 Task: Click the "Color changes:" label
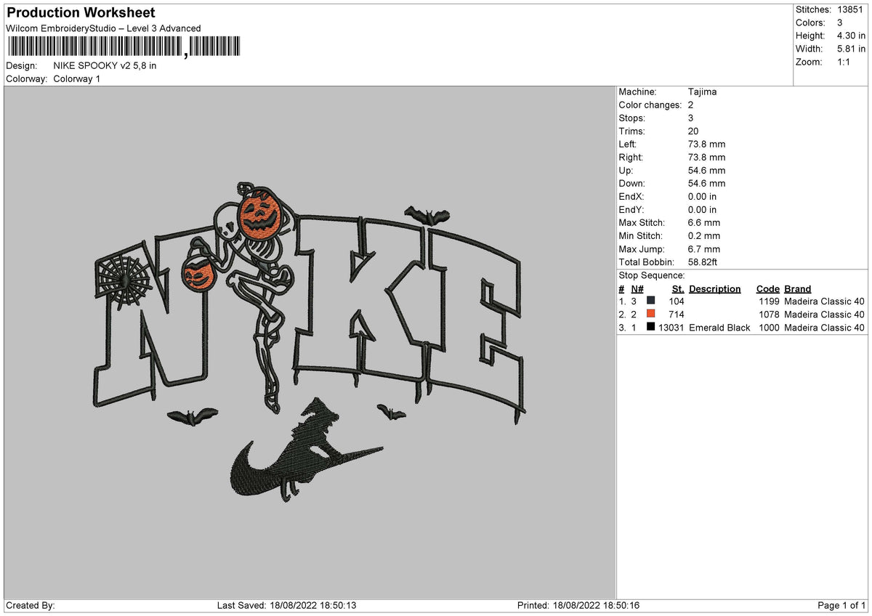(x=651, y=105)
